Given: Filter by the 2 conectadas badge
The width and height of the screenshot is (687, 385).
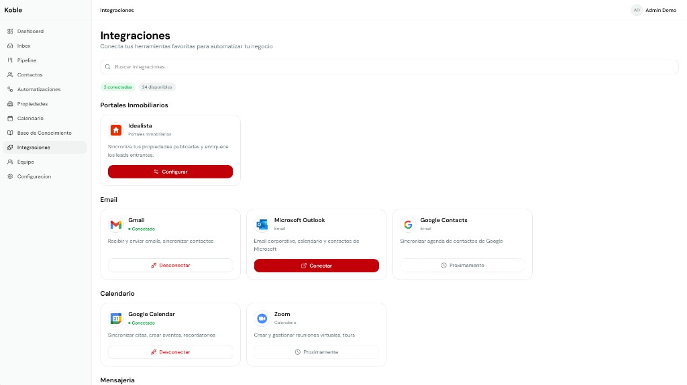Looking at the screenshot, I should tap(117, 87).
